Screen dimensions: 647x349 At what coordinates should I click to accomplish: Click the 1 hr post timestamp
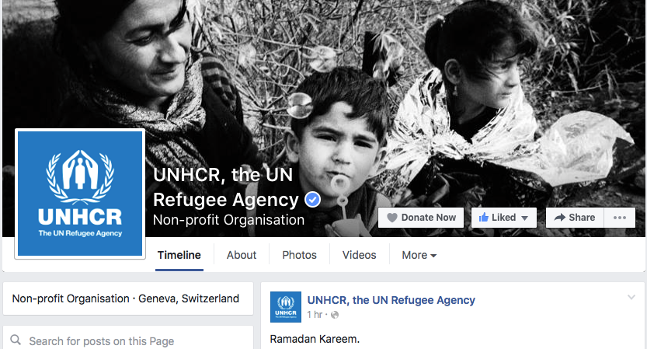[x=315, y=315]
